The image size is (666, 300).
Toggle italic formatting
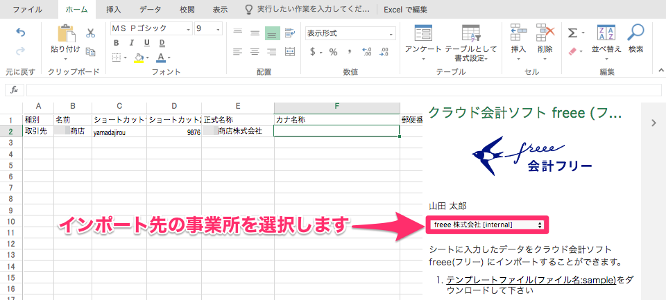pos(132,43)
